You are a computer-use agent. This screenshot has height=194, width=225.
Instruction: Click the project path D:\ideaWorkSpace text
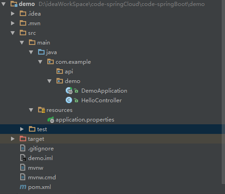122,4
